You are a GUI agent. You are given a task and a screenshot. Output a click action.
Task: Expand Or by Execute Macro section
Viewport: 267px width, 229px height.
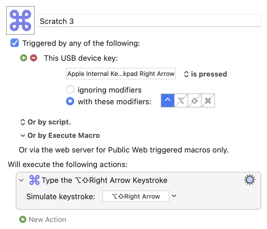[x=22, y=136]
